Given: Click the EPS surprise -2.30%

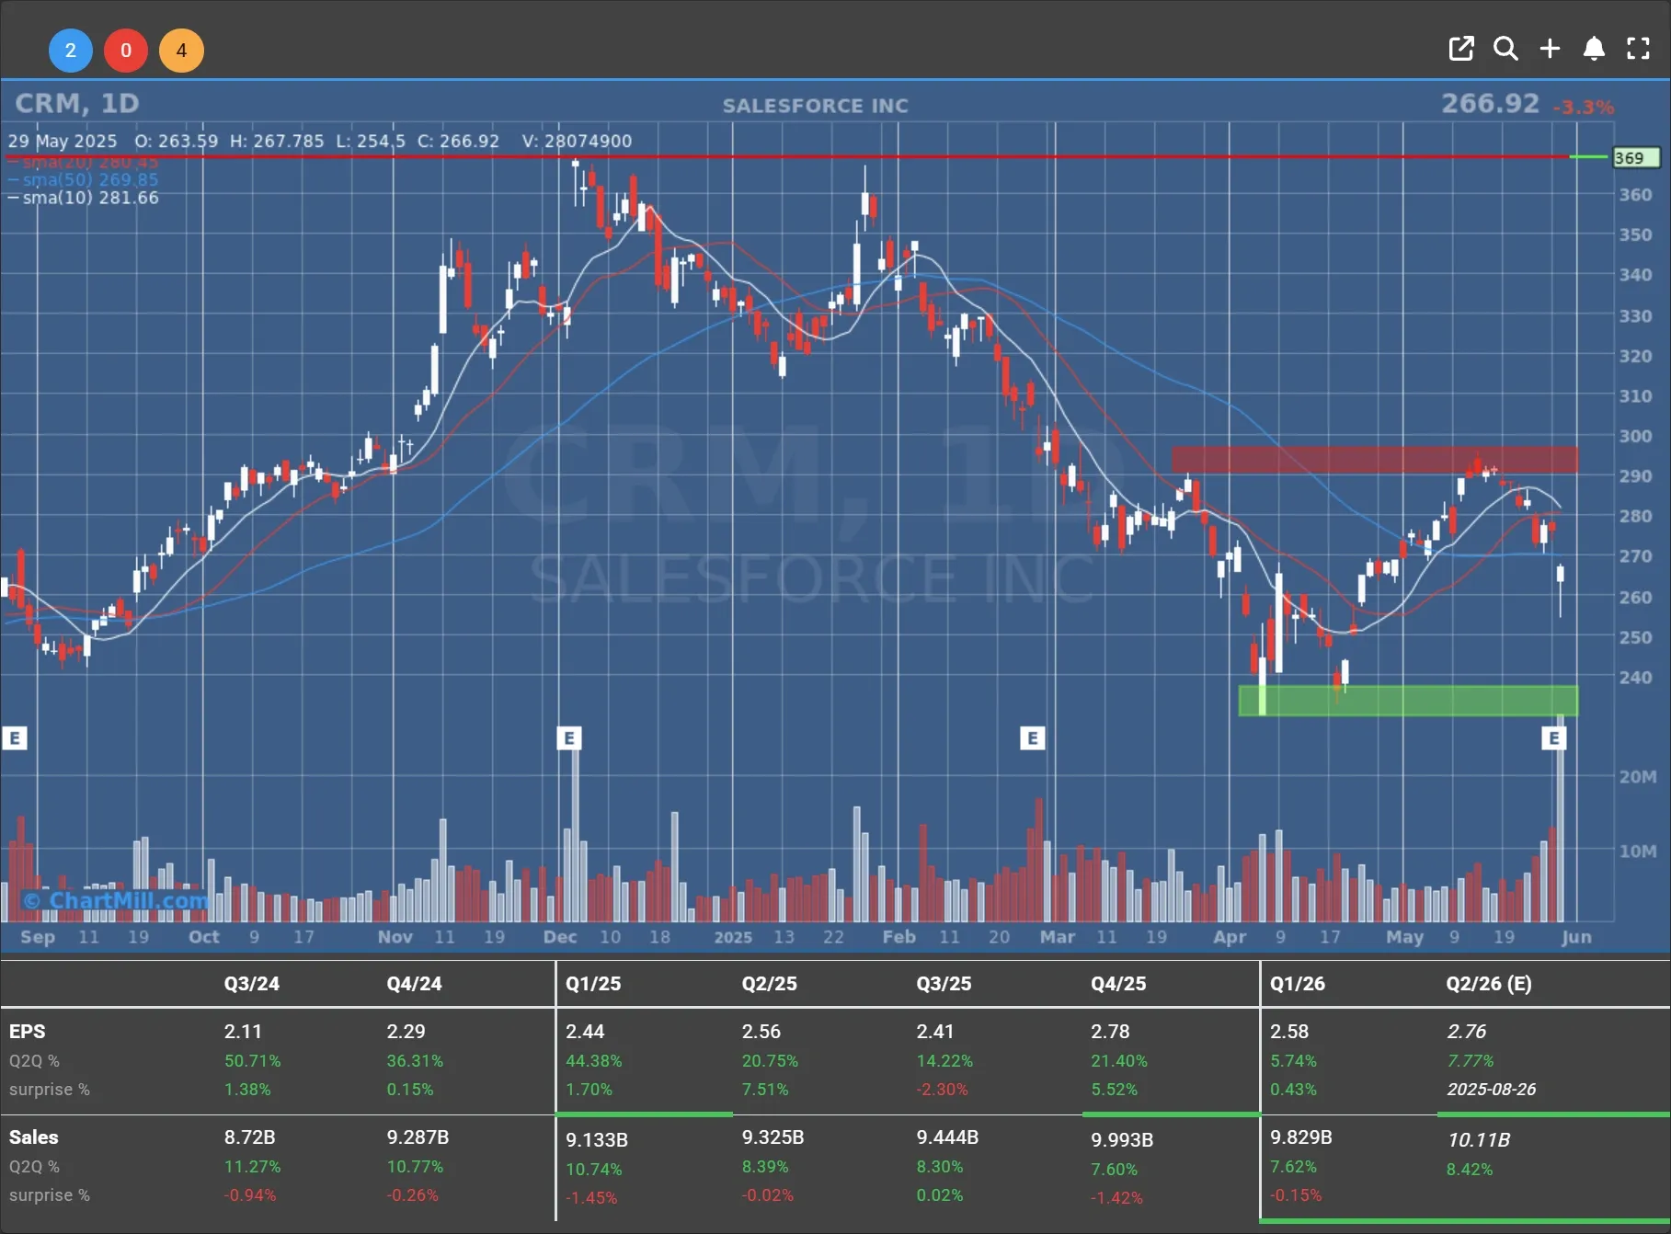Looking at the screenshot, I should [x=942, y=1089].
